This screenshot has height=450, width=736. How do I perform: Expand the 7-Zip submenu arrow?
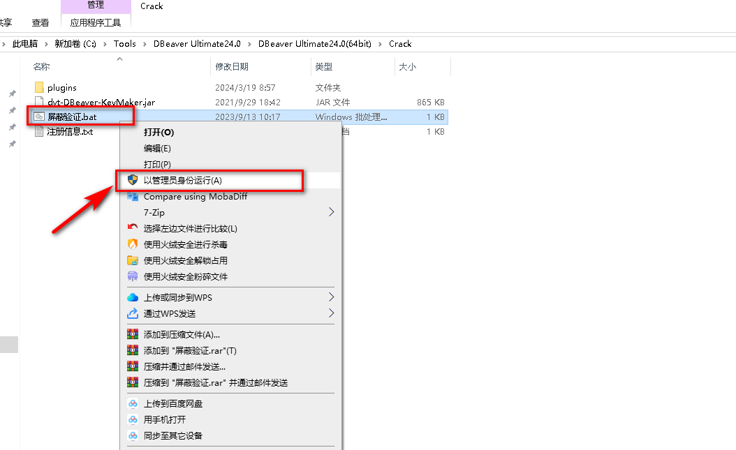[x=332, y=212]
